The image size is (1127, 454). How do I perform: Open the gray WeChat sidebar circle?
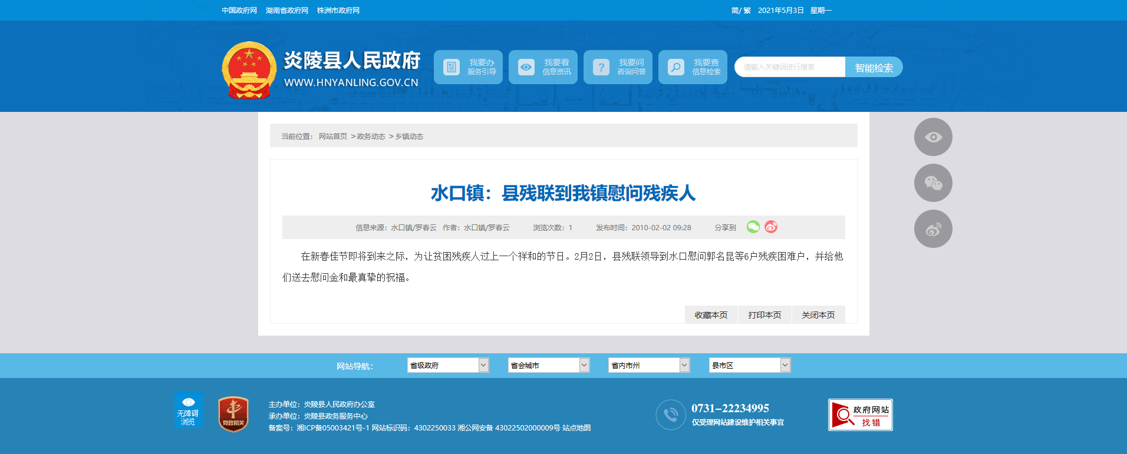coord(933,183)
